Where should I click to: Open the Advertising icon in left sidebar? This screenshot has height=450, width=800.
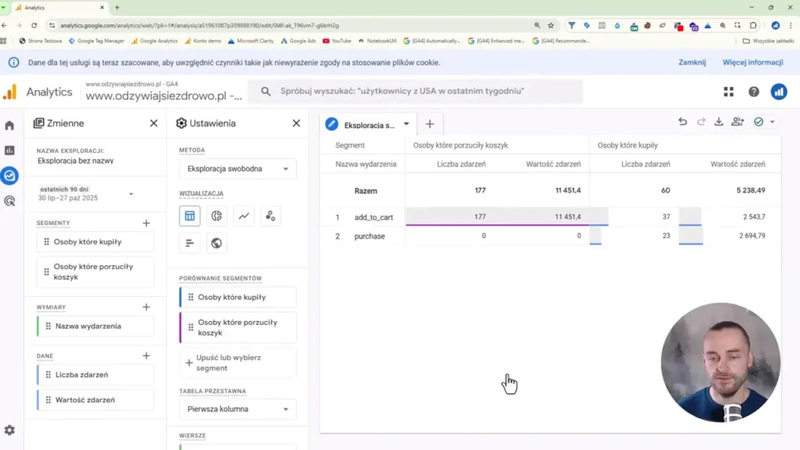pos(9,201)
